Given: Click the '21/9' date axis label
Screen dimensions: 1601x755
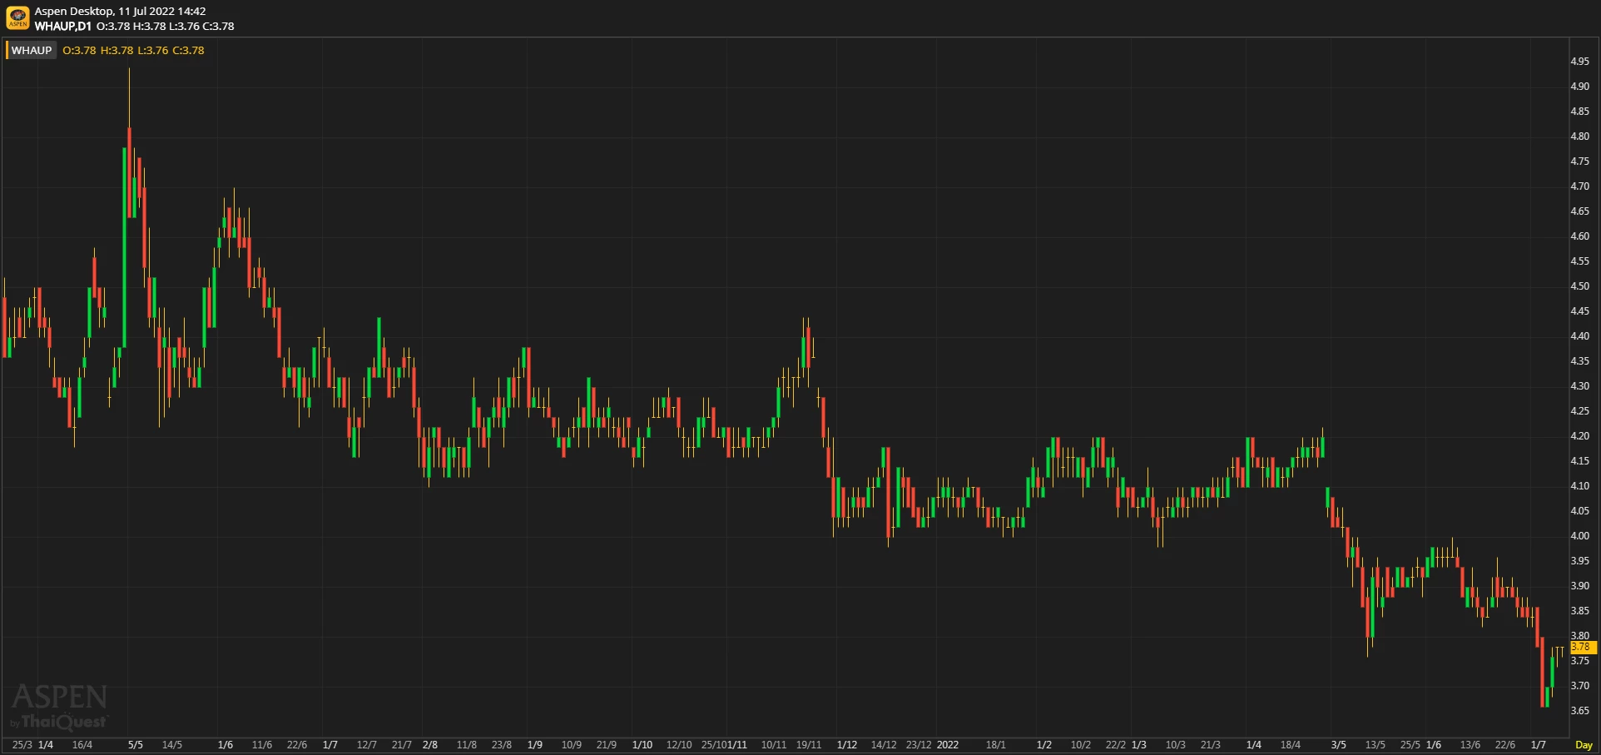Looking at the screenshot, I should click(607, 745).
